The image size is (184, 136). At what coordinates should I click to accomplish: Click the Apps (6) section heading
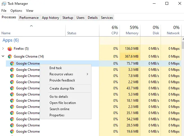pos(11,40)
